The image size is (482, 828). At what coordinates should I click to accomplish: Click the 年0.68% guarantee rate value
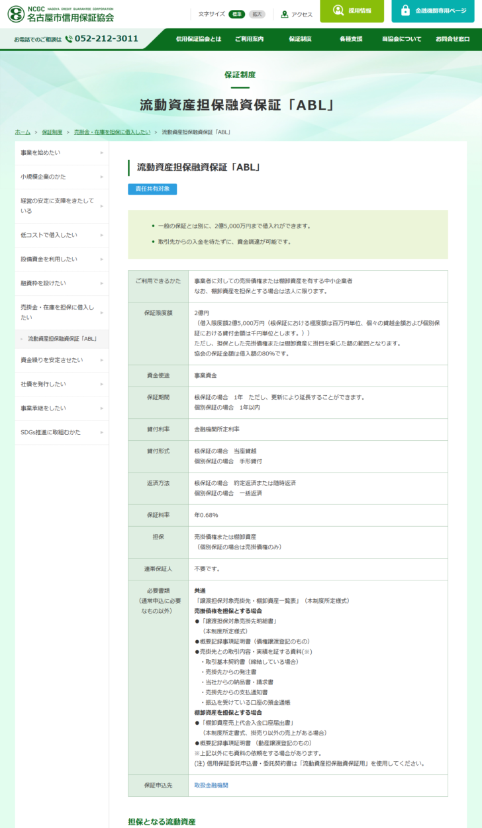(x=206, y=515)
